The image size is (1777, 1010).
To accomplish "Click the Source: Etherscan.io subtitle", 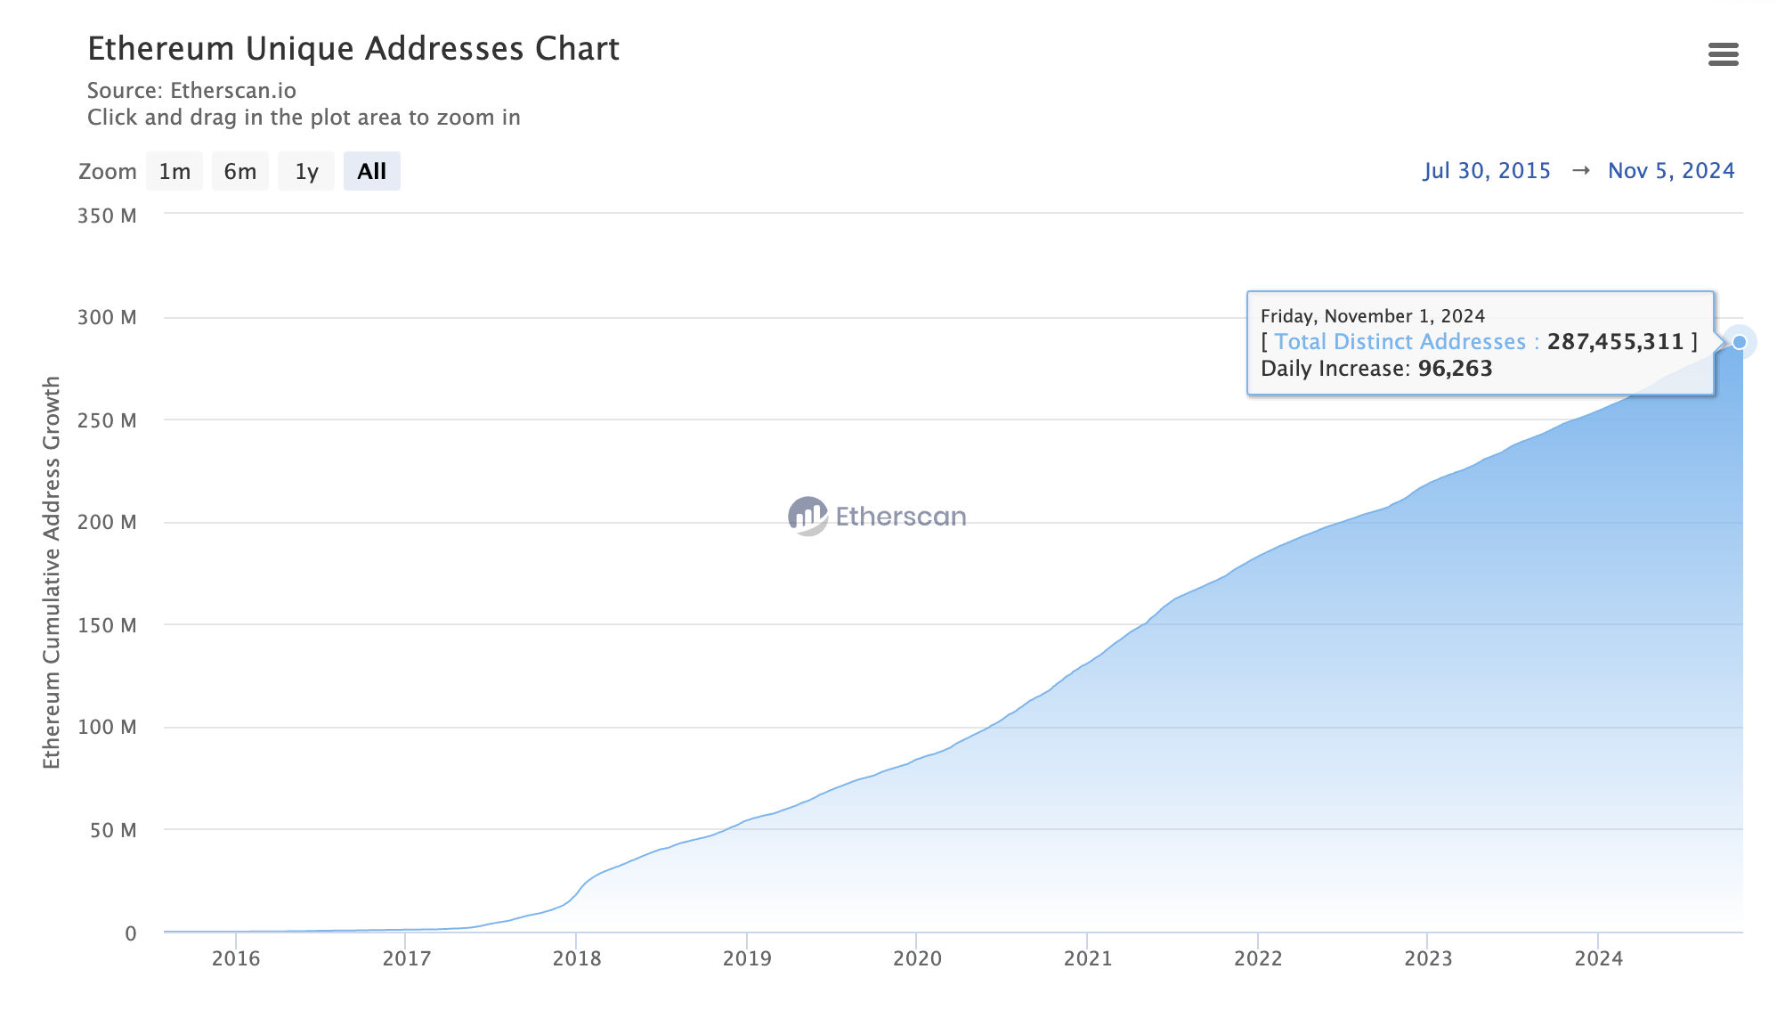I will click(x=191, y=91).
